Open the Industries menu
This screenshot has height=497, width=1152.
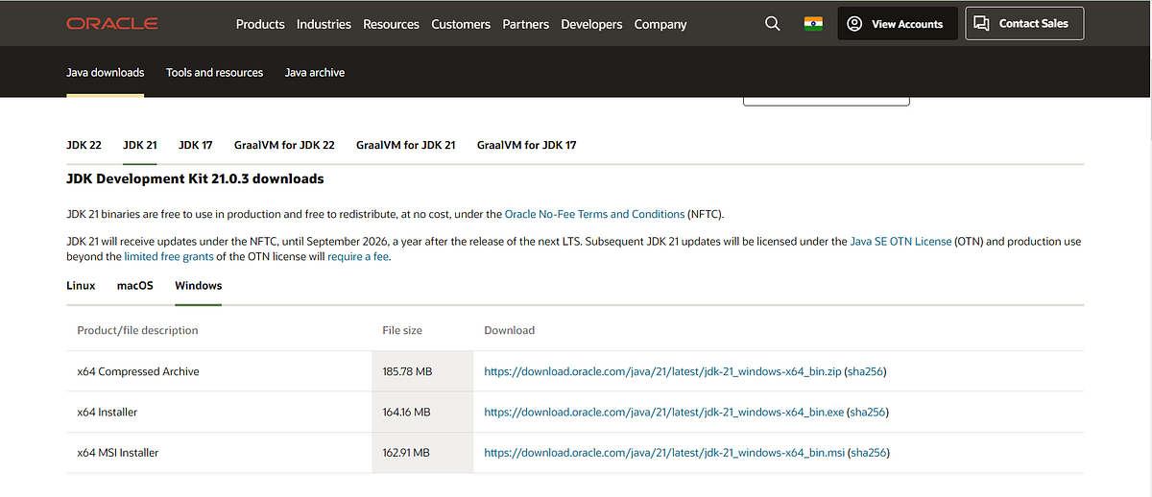[x=324, y=24]
